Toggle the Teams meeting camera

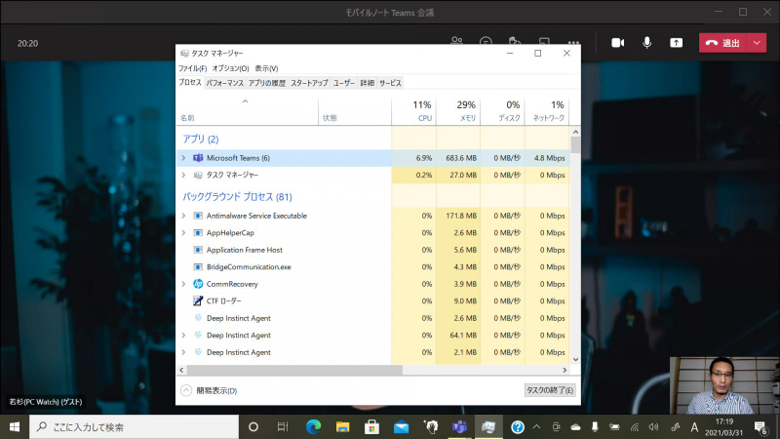point(617,43)
